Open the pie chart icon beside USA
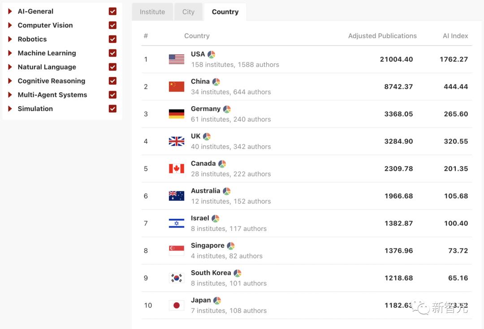Screen dimensions: 484x329 (212, 55)
